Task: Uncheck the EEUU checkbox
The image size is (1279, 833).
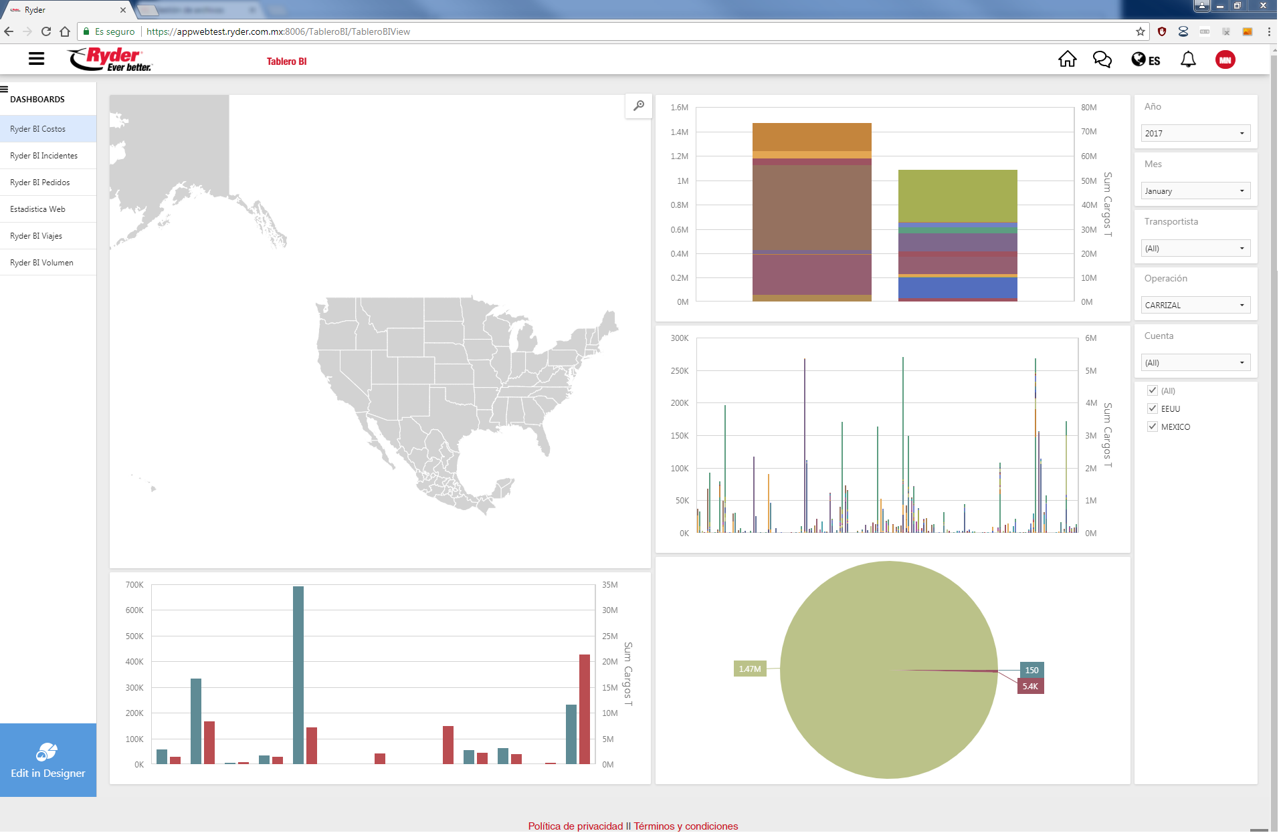Action: pyautogui.click(x=1153, y=408)
